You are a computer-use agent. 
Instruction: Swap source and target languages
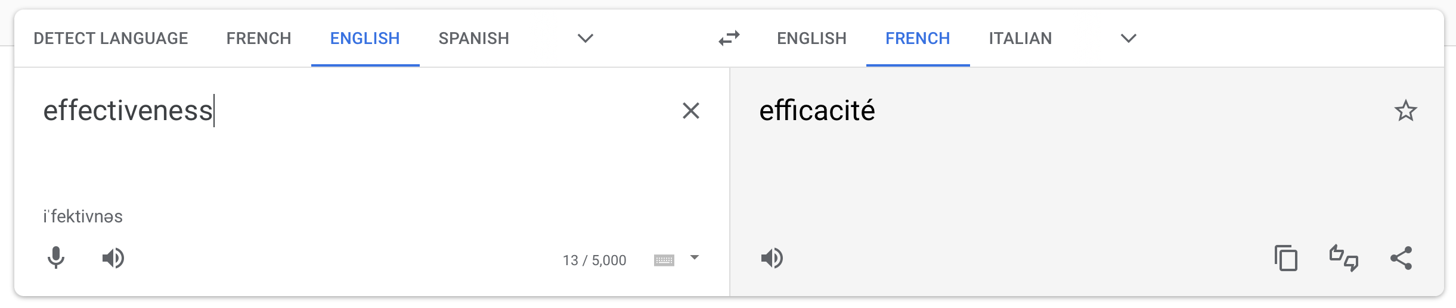[x=729, y=39]
